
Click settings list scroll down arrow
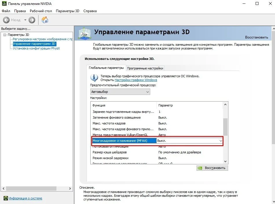(225, 161)
